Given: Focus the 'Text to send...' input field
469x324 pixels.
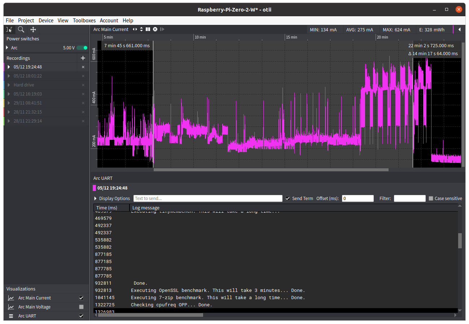Looking at the screenshot, I should 208,198.
